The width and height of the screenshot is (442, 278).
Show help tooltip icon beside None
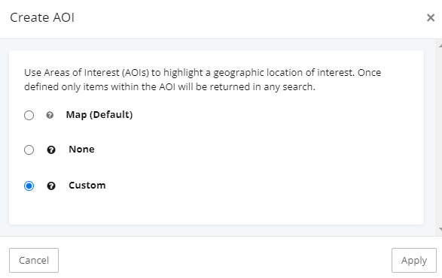coord(51,150)
